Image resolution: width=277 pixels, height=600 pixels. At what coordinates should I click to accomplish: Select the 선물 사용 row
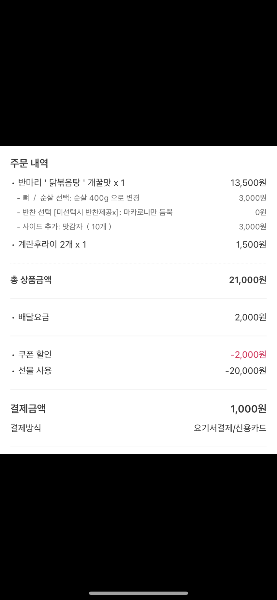pos(138,371)
